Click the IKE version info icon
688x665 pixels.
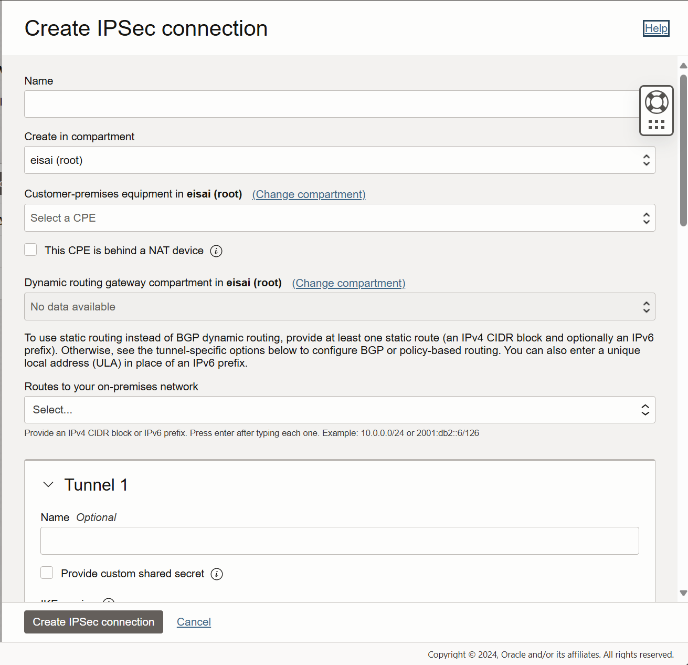point(109,603)
